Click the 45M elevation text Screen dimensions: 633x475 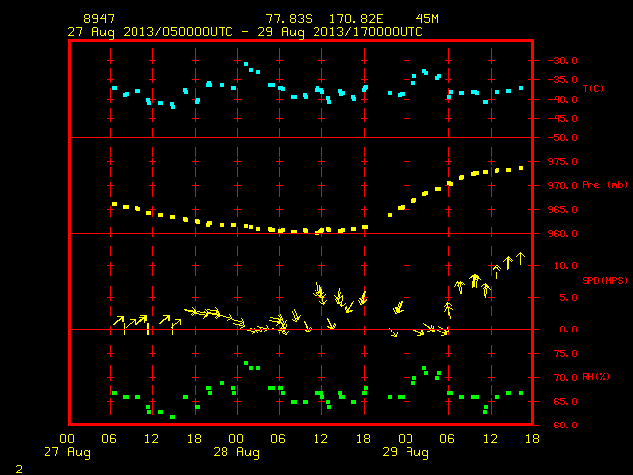pos(427,19)
